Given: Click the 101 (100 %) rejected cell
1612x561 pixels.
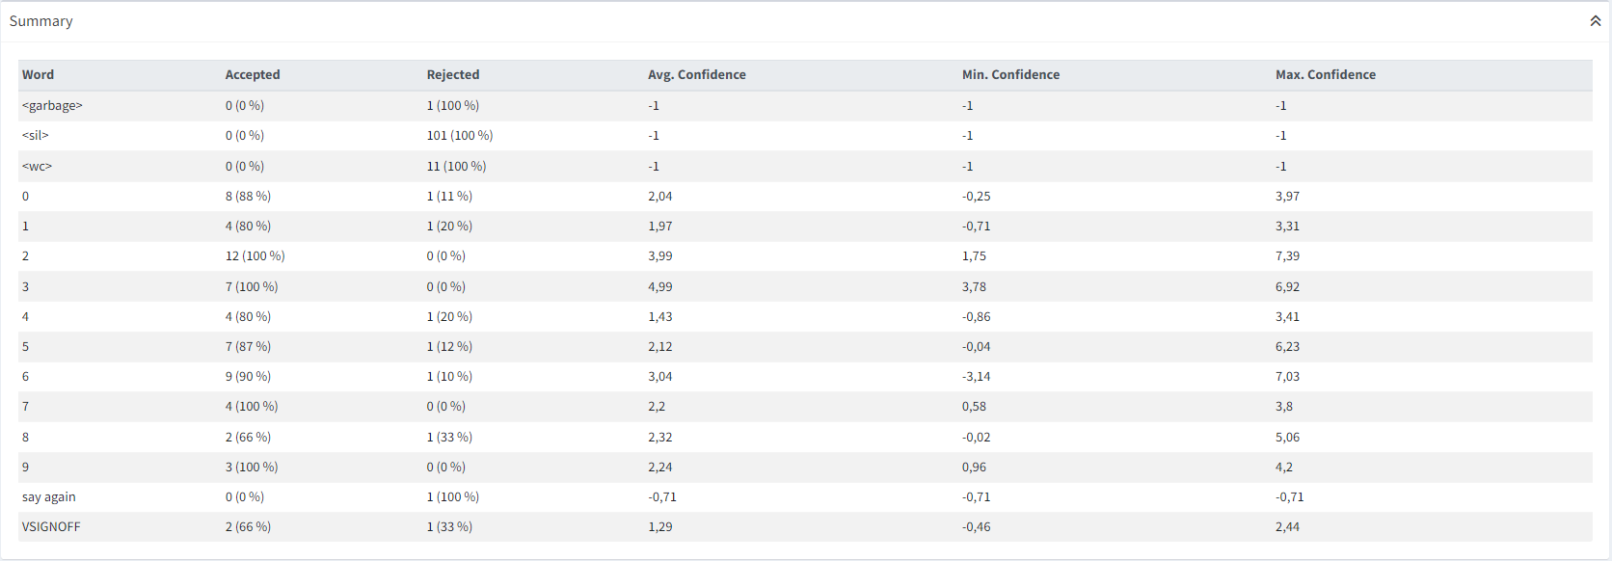Looking at the screenshot, I should (x=460, y=136).
